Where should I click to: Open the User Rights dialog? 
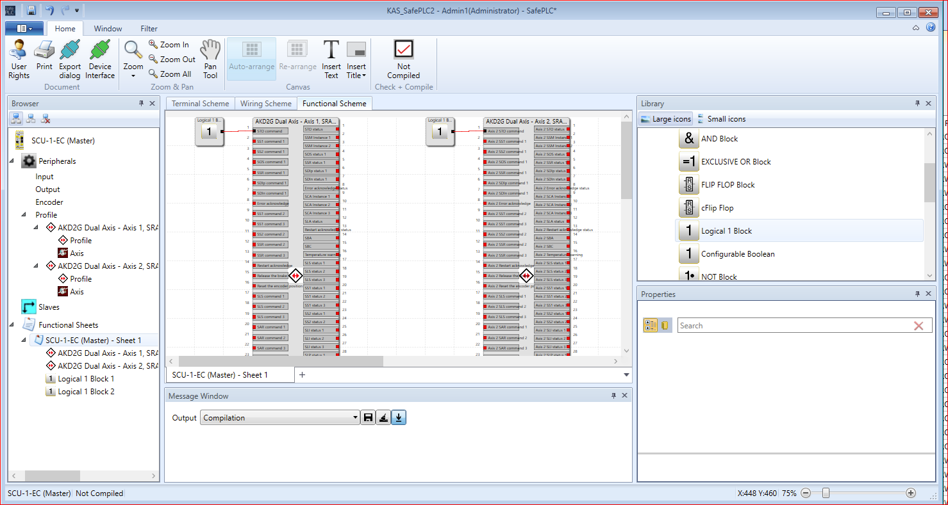pyautogui.click(x=19, y=59)
